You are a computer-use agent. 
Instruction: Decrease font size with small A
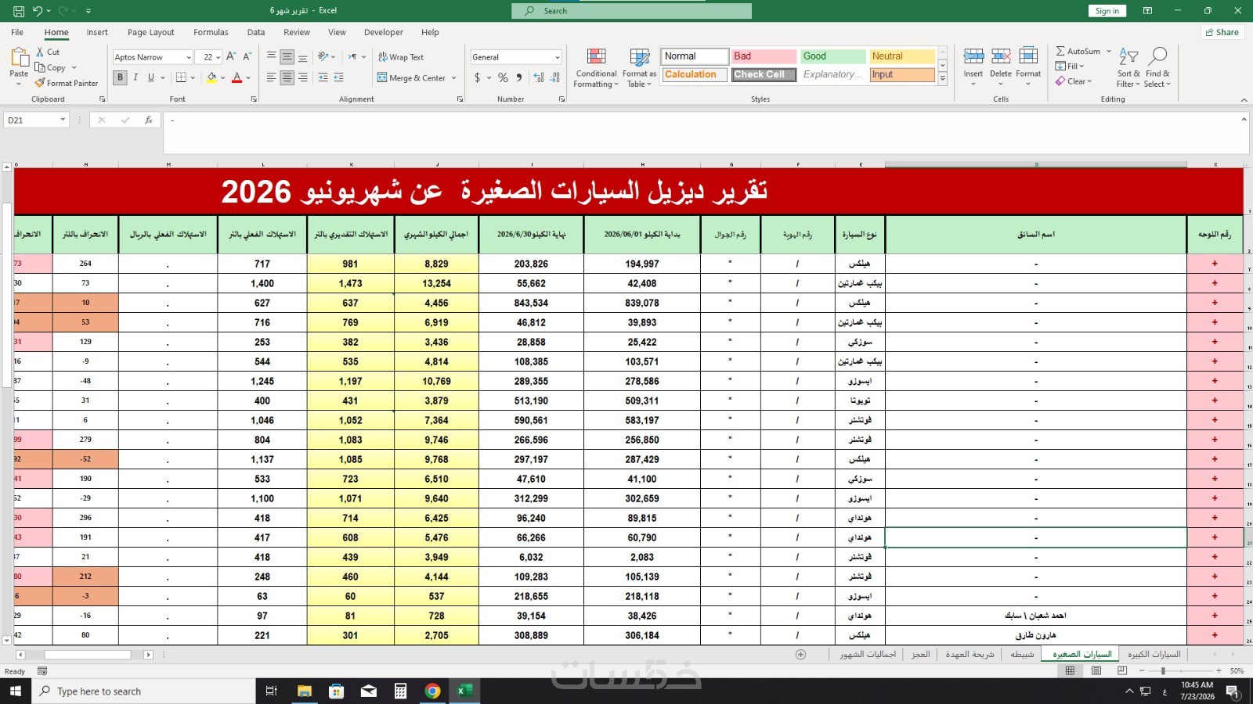(x=247, y=57)
